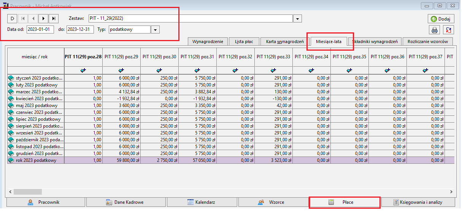Select the 'sierpień 2023' row label

(x=39, y=126)
